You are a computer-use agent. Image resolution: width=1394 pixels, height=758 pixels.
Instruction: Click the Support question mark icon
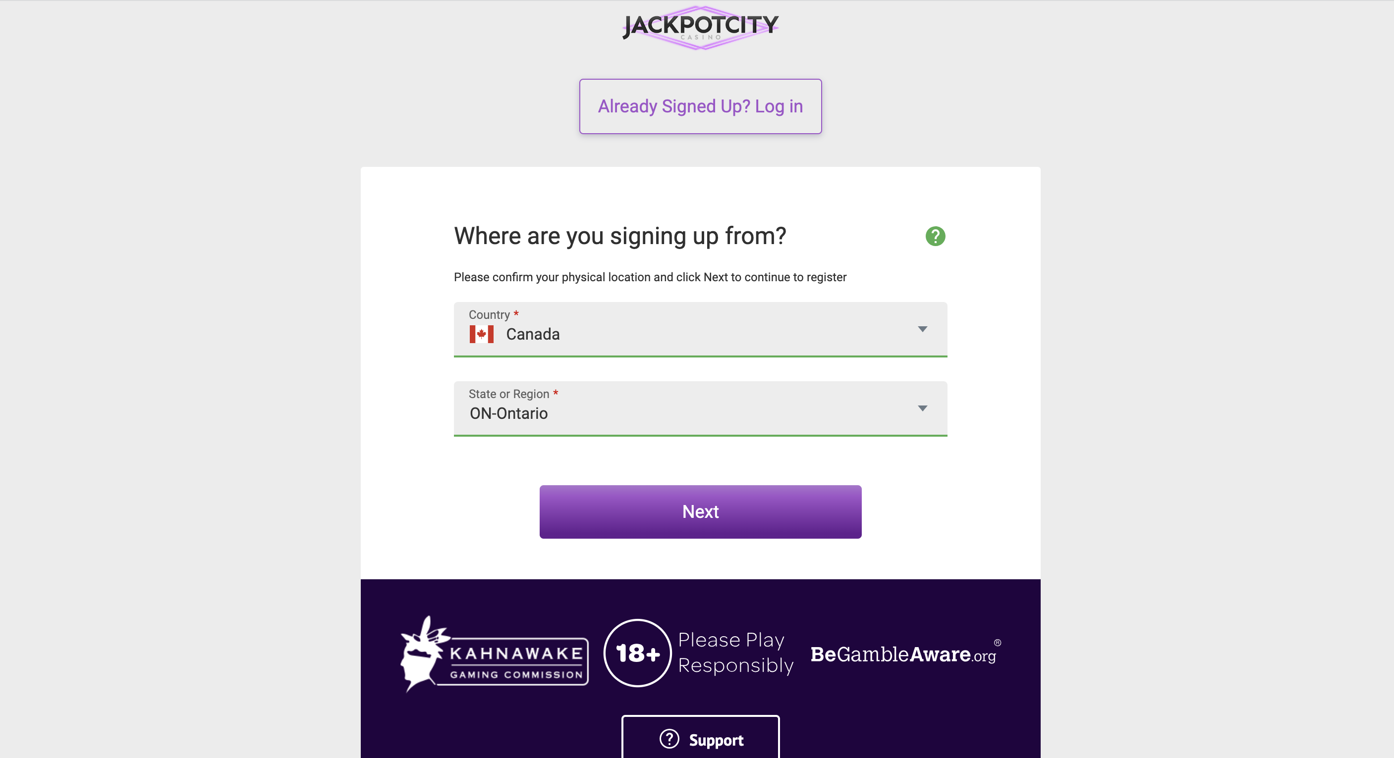tap(669, 739)
